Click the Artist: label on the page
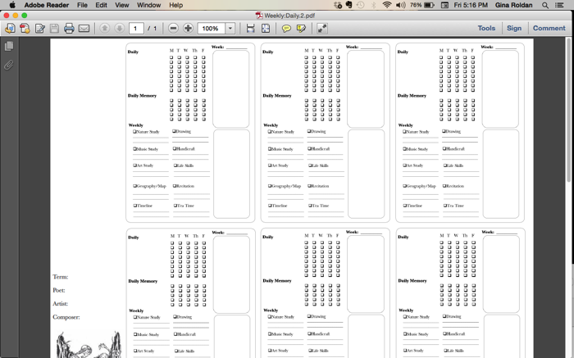 pyautogui.click(x=61, y=303)
